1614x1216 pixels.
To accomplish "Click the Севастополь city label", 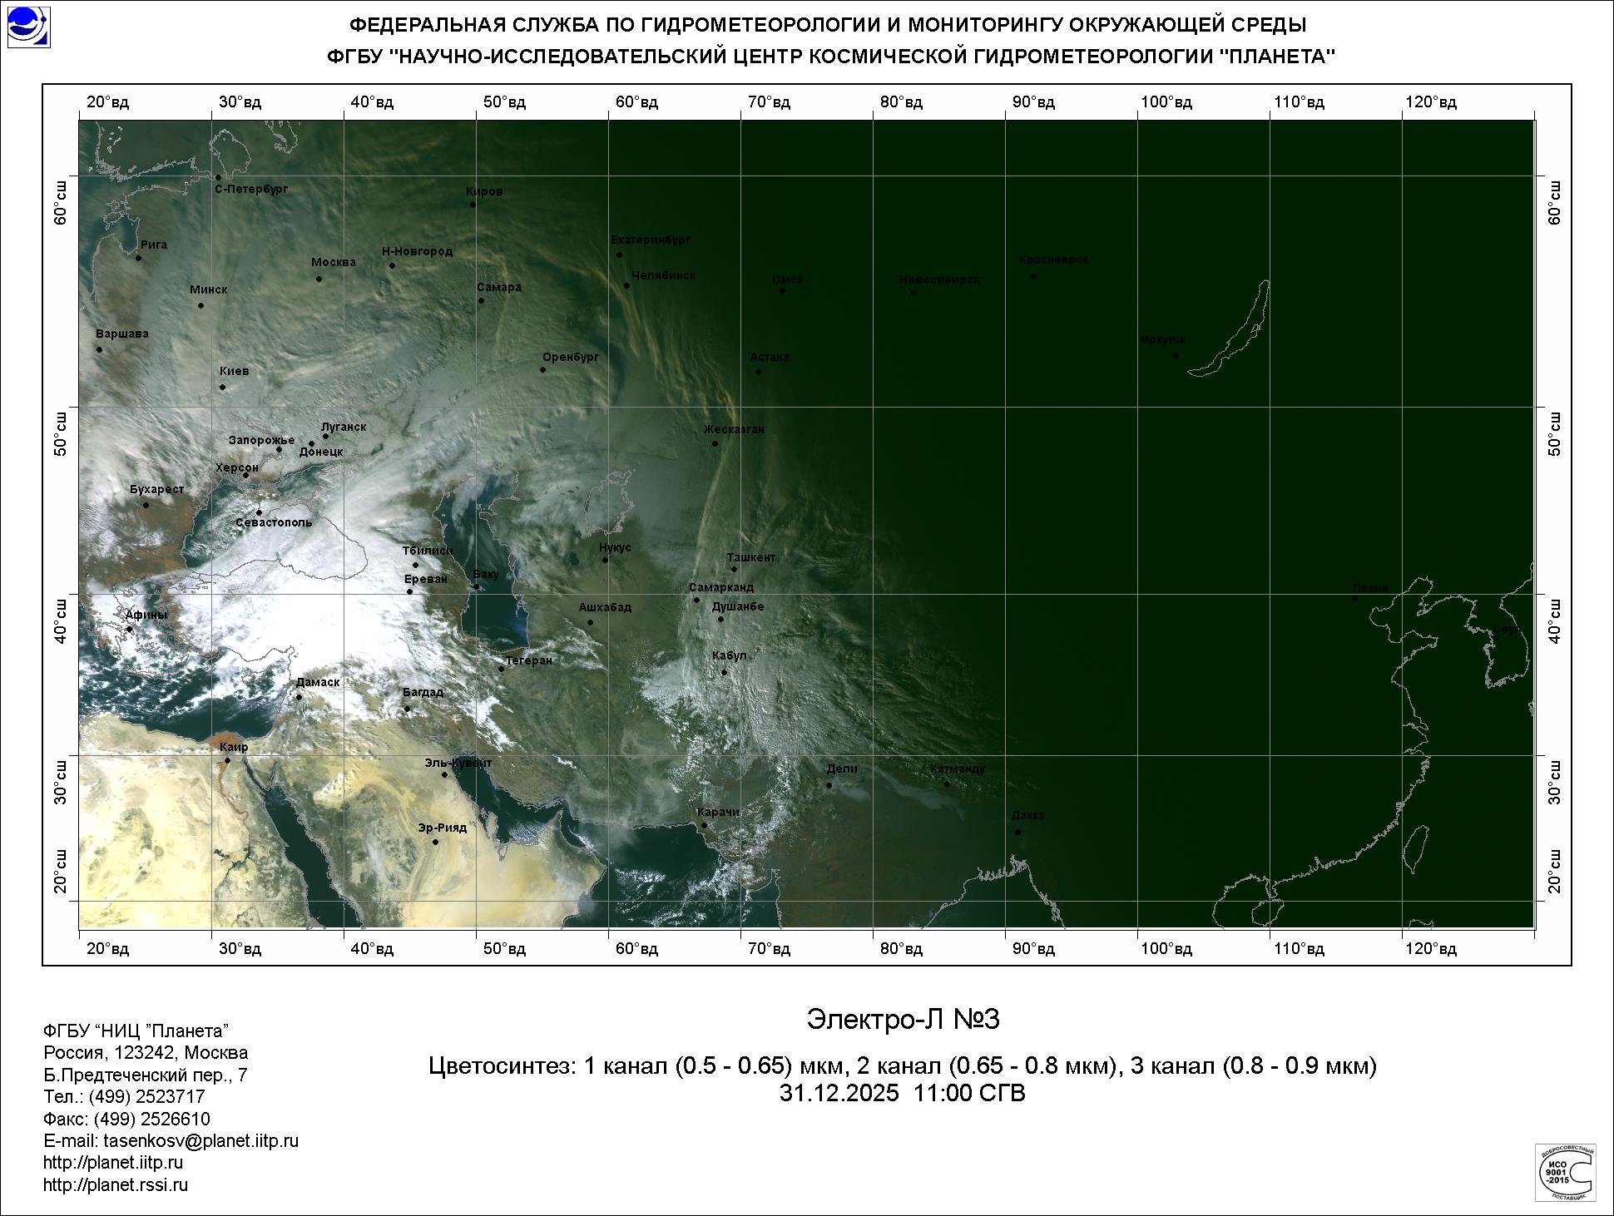I will 274,522.
